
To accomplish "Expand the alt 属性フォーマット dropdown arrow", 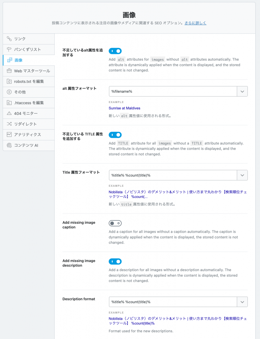I will coord(242,91).
